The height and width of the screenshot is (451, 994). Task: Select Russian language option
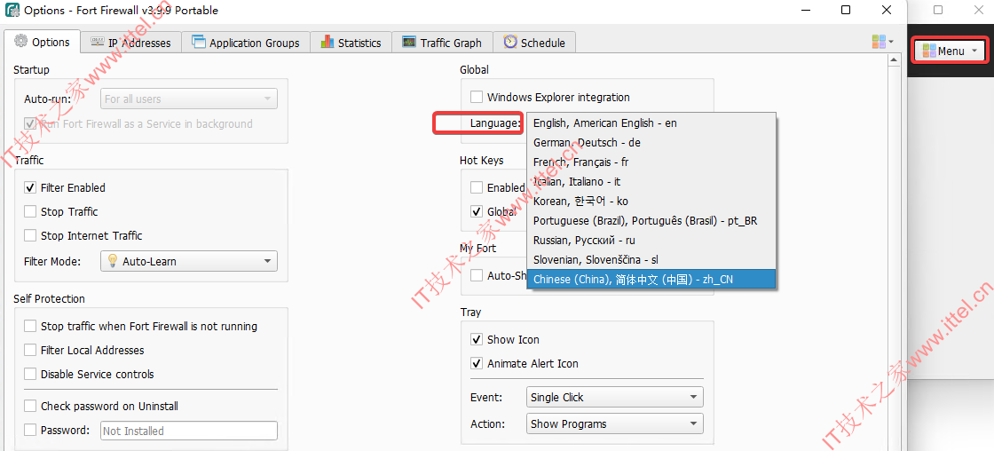click(651, 241)
